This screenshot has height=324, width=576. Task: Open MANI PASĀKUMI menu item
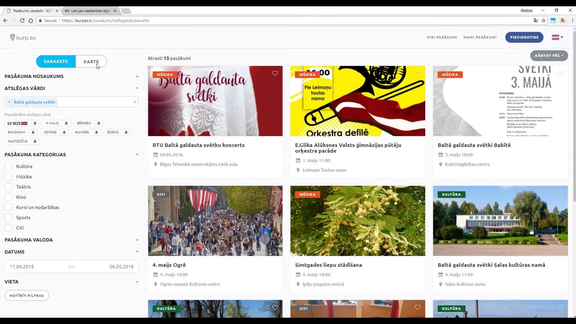[x=480, y=37]
